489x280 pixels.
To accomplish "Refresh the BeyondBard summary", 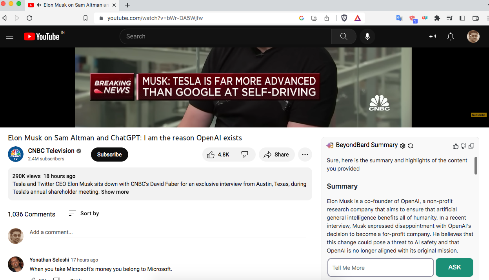I will pyautogui.click(x=411, y=145).
